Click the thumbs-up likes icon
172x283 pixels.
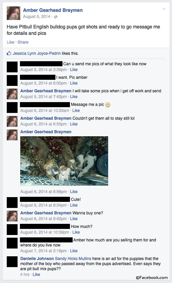(9, 53)
